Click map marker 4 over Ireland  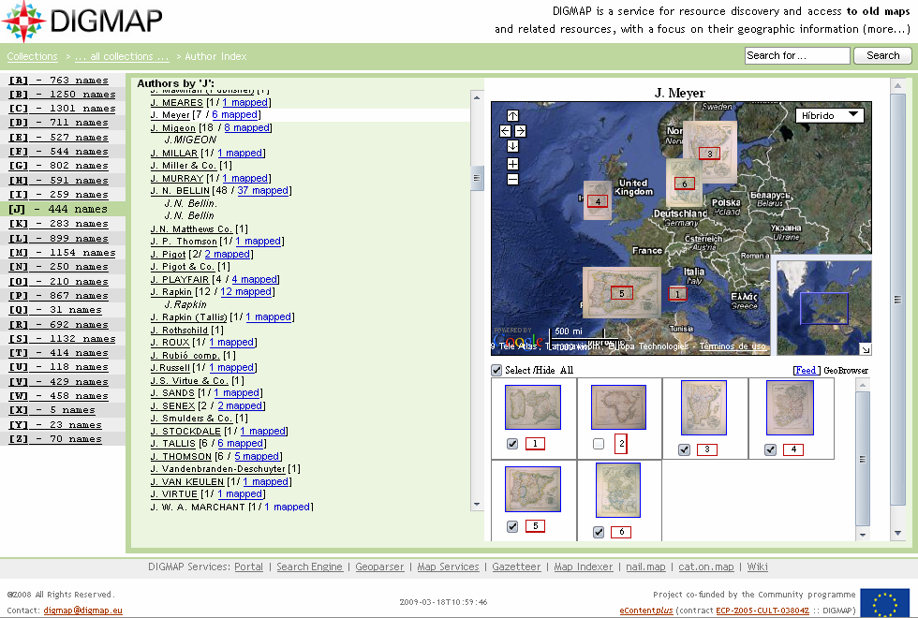click(x=598, y=201)
